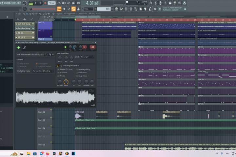This screenshot has width=236, height=157.
Task: Open the pattern selector field
Action: pos(103,9)
